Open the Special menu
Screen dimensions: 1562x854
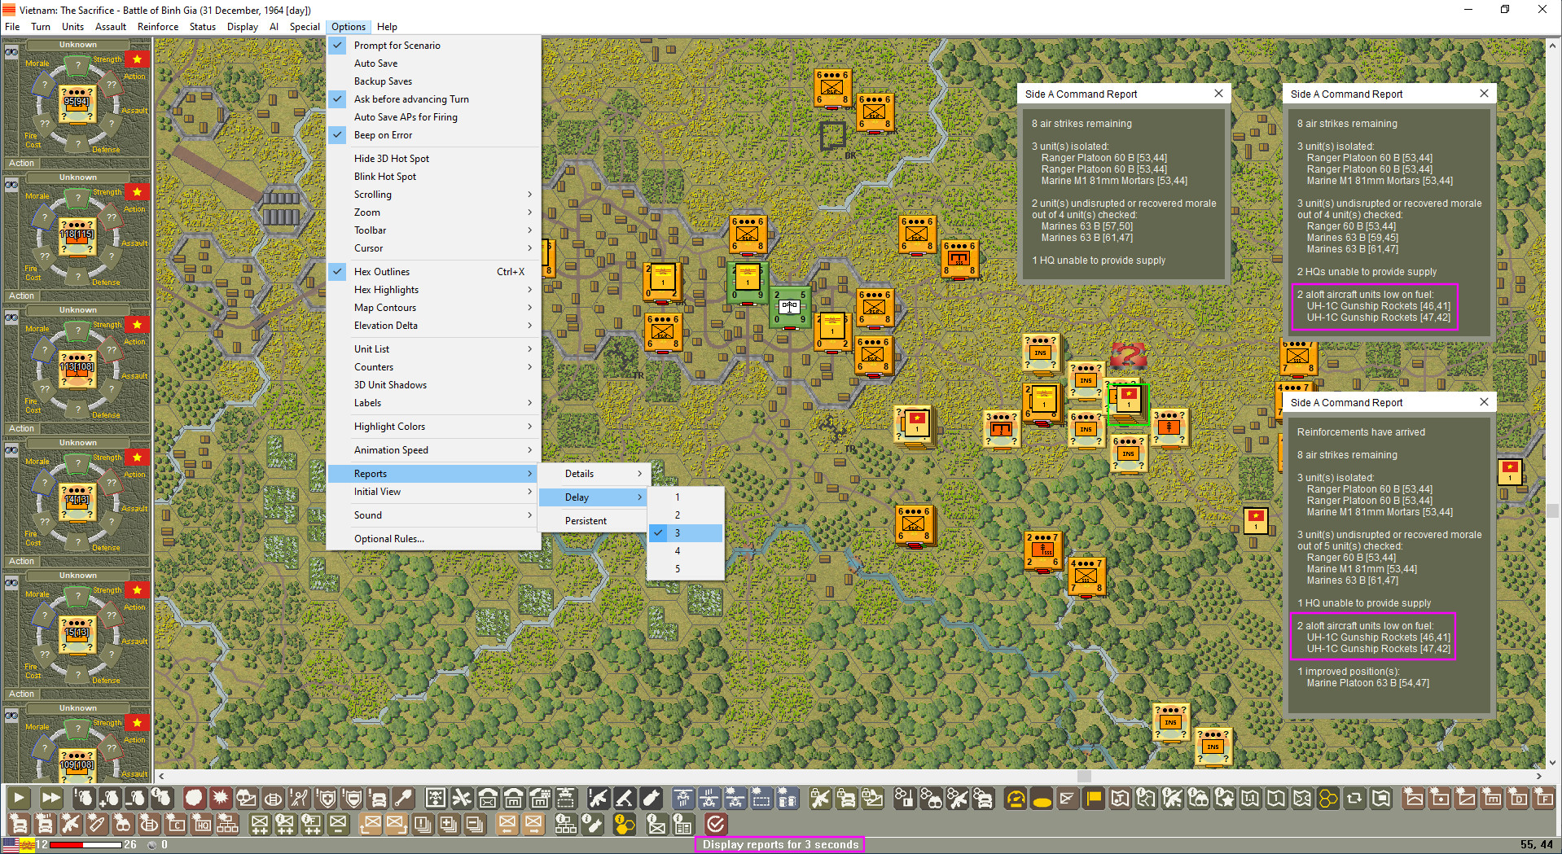click(x=305, y=27)
